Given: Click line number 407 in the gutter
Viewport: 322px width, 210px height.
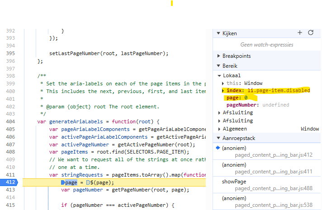Looking at the screenshot, I should pyautogui.click(x=10, y=145).
